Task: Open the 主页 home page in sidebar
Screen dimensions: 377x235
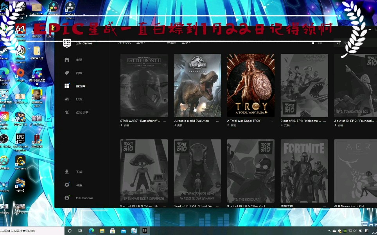Action: pyautogui.click(x=79, y=60)
